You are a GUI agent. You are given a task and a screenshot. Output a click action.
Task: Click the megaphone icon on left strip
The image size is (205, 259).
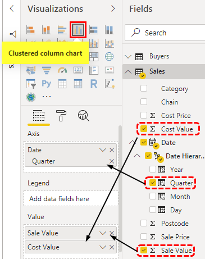(13, 34)
